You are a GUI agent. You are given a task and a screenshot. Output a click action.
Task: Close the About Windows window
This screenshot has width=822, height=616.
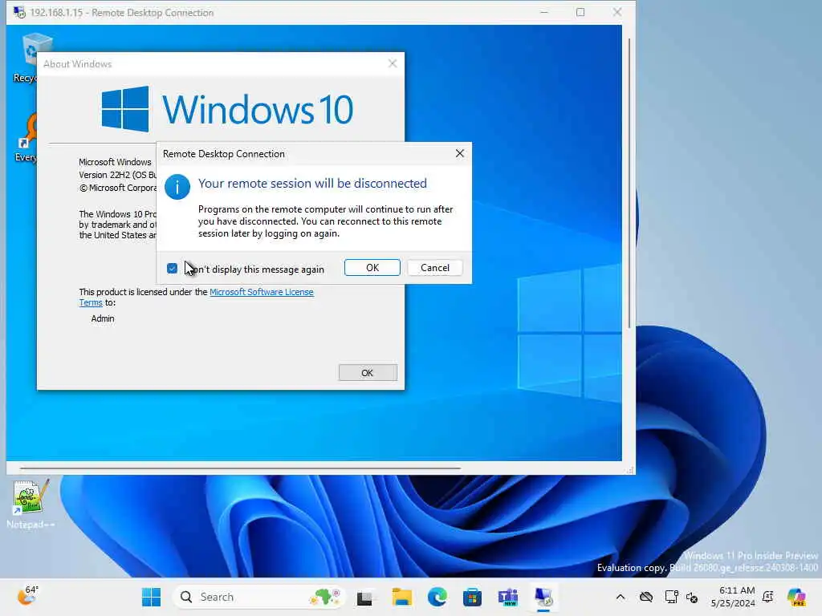pyautogui.click(x=392, y=63)
